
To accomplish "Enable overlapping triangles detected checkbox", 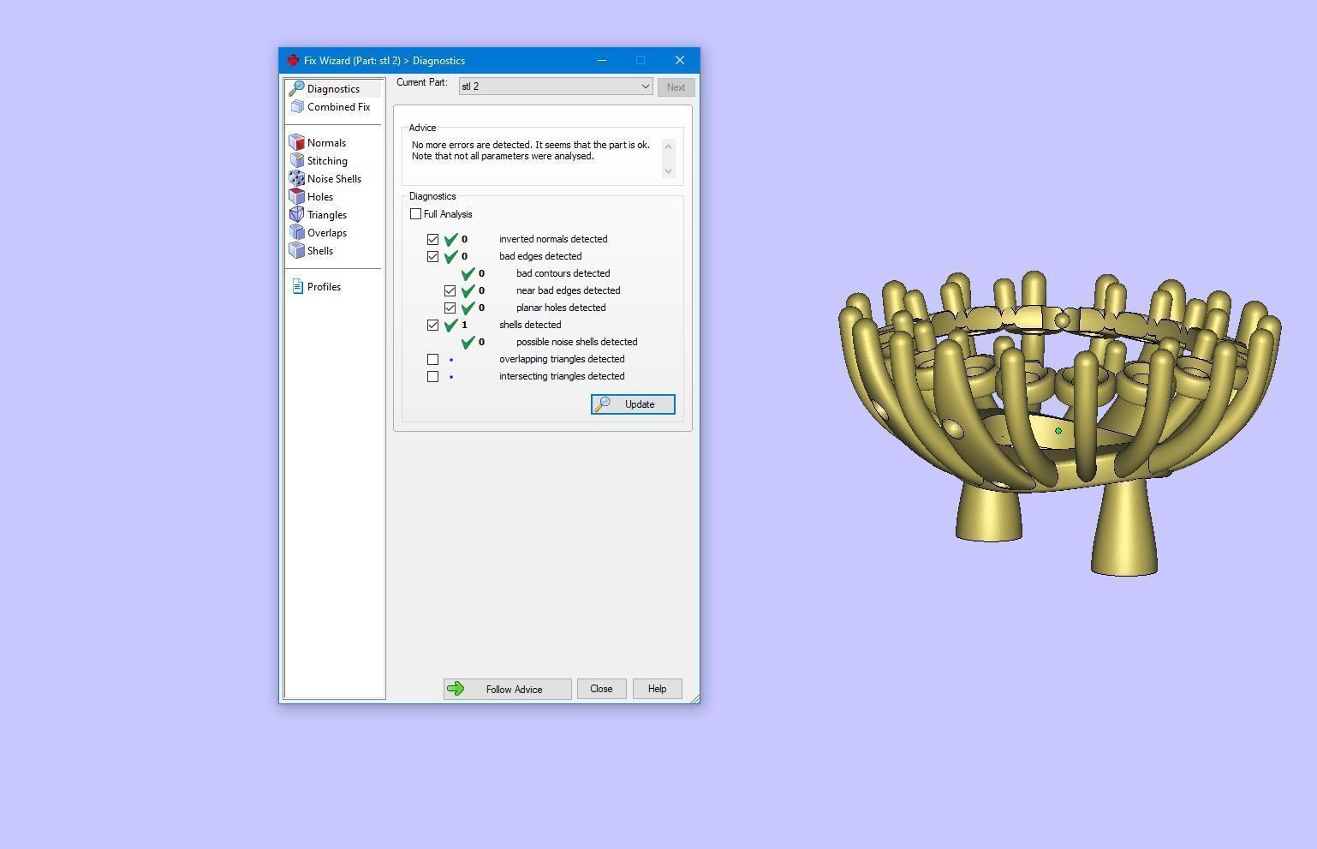I will 432,360.
